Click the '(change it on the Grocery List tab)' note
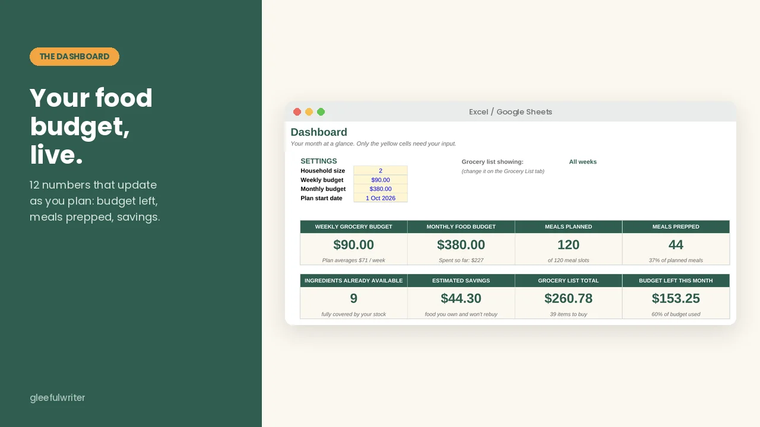 (x=503, y=171)
